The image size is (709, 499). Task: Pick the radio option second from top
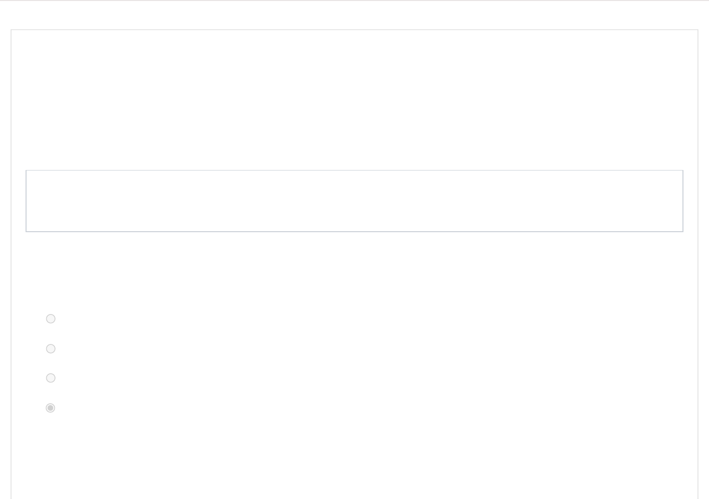(x=51, y=349)
